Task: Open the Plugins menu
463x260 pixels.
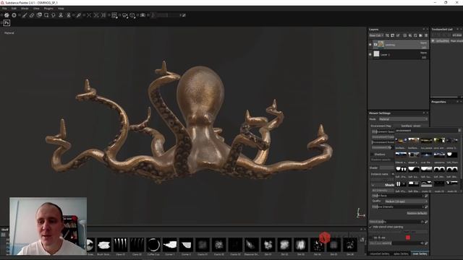Action: click(48, 9)
